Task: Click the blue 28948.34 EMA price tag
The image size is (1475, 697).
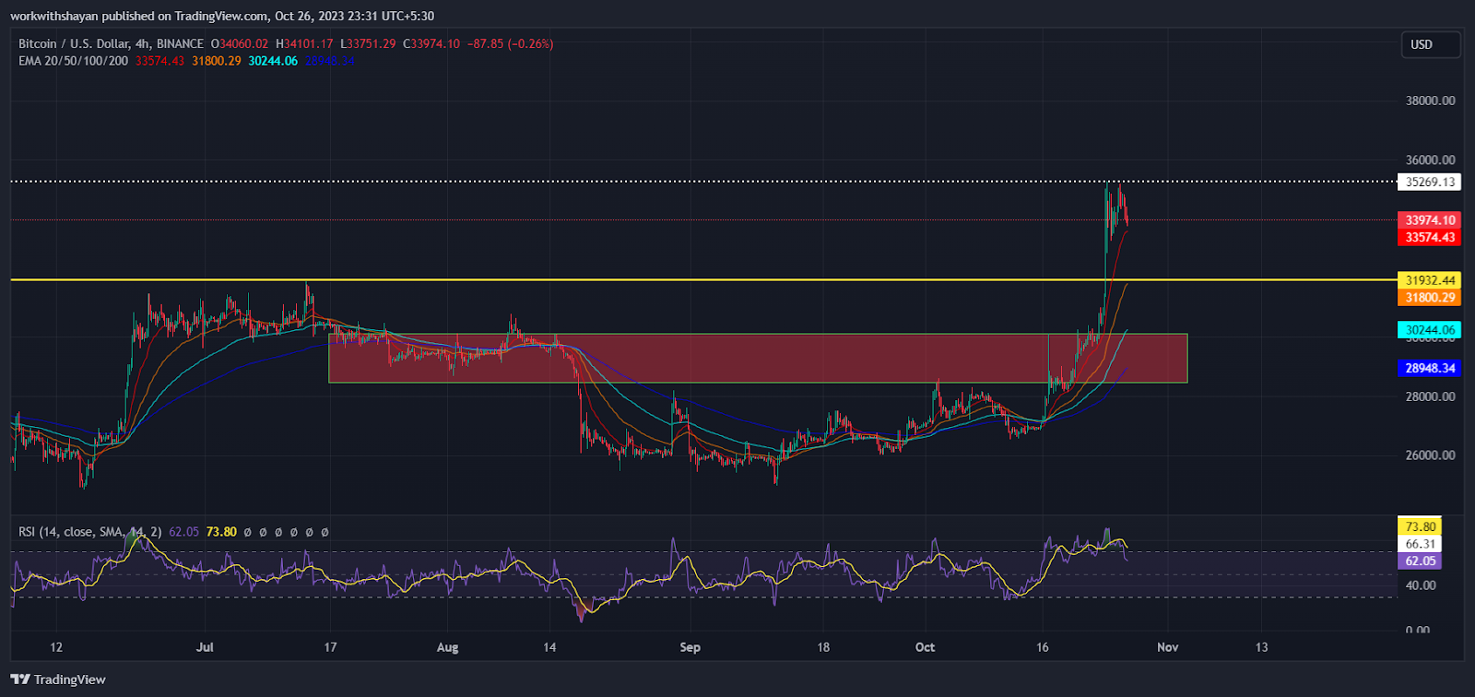Action: coord(1430,368)
